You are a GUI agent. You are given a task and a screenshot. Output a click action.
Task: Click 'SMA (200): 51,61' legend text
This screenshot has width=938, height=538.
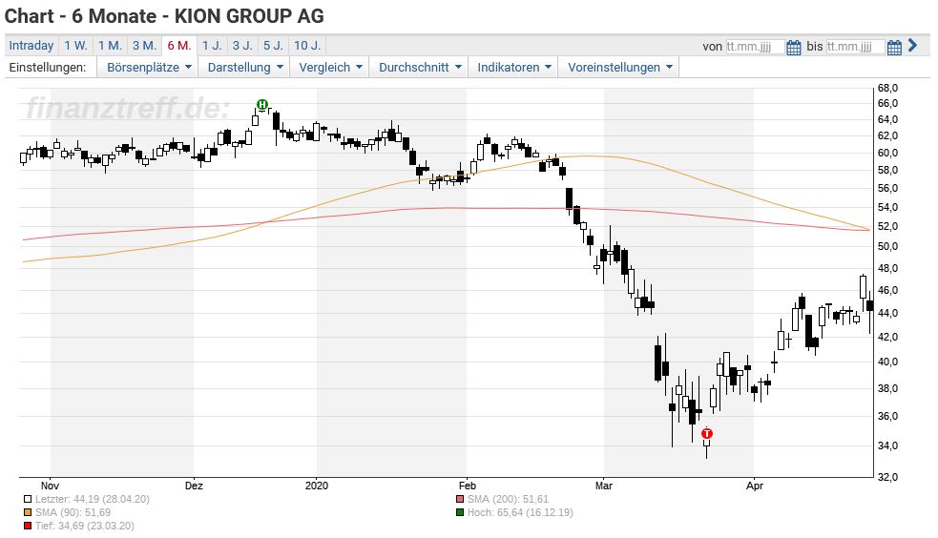click(x=508, y=499)
